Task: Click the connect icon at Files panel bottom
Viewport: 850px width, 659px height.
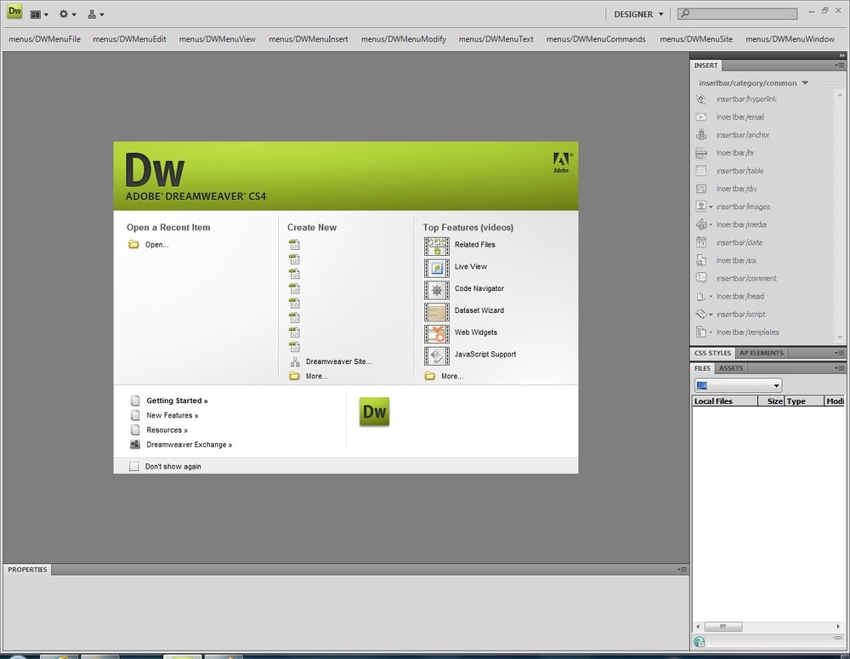Action: (700, 642)
